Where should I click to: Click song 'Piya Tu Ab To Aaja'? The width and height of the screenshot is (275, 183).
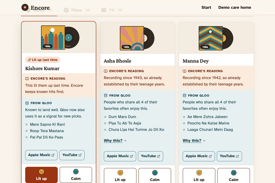coord(125,123)
